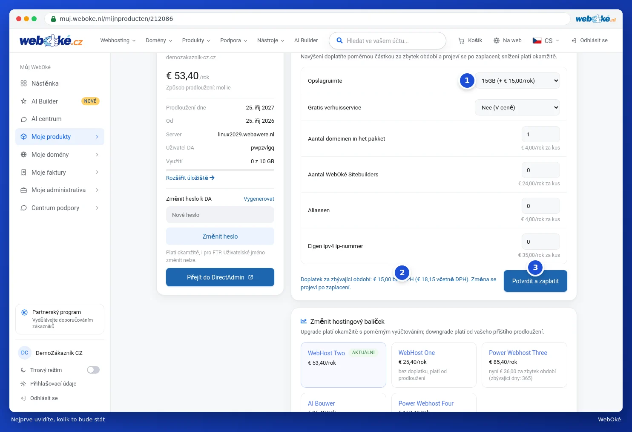Click the Moje administrativa card icon
Image resolution: width=632 pixels, height=432 pixels.
[x=24, y=190]
